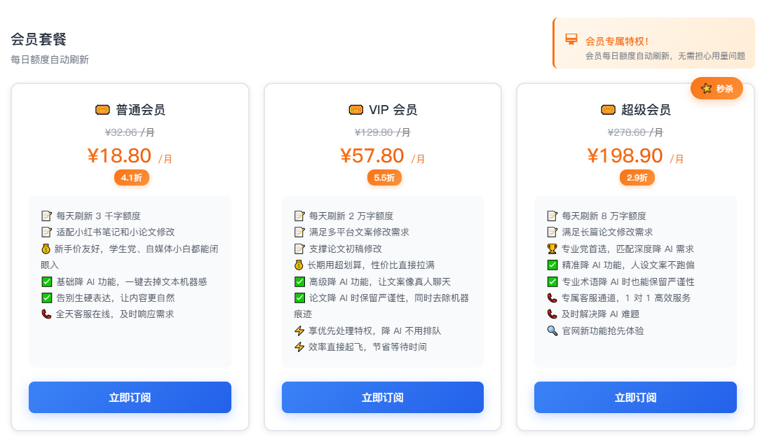
Task: Click lightning icon beside 享优先处理特权
Action: tap(299, 330)
